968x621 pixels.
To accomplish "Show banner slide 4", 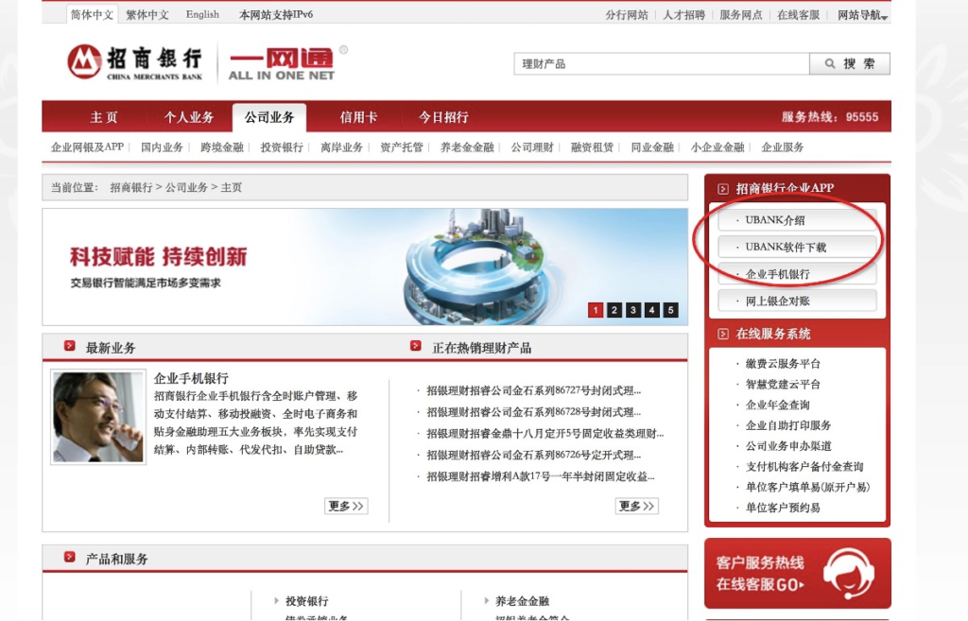I will coord(652,310).
